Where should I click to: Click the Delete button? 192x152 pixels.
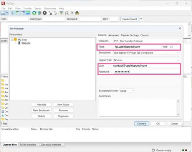tap(41, 116)
